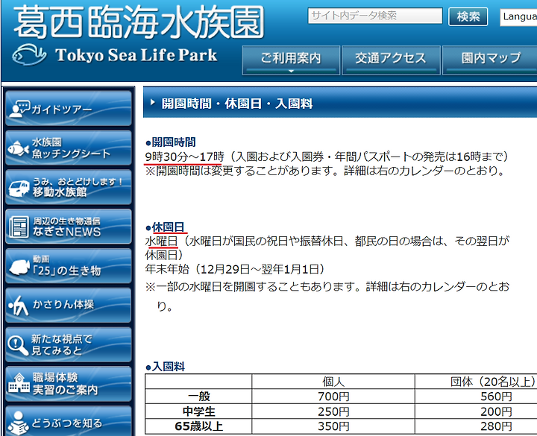The height and width of the screenshot is (436, 537).
Task: Click the ●休園日 section label
Action: click(165, 227)
